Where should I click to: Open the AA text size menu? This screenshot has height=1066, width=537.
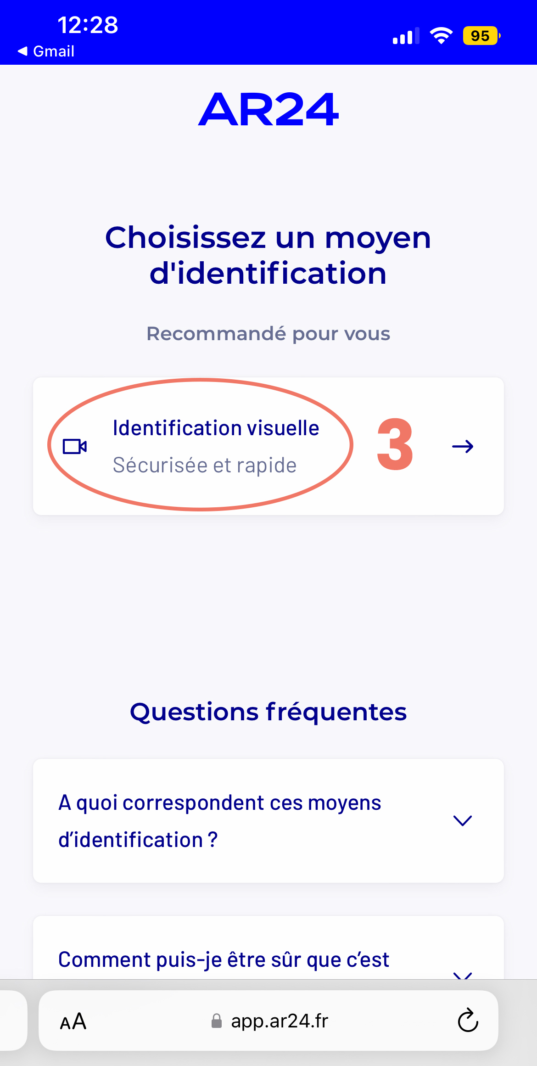coord(73,1021)
